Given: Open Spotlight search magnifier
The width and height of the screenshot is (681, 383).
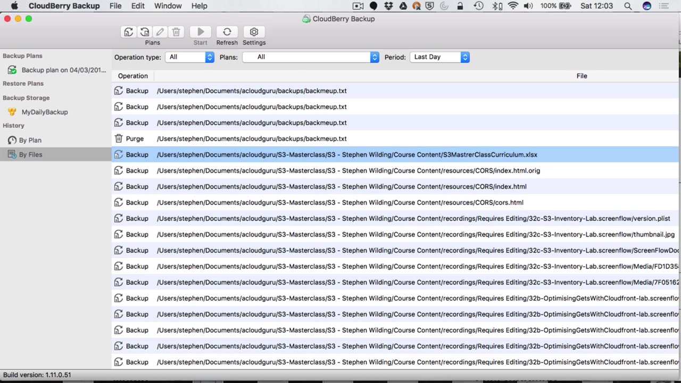Looking at the screenshot, I should pos(628,6).
